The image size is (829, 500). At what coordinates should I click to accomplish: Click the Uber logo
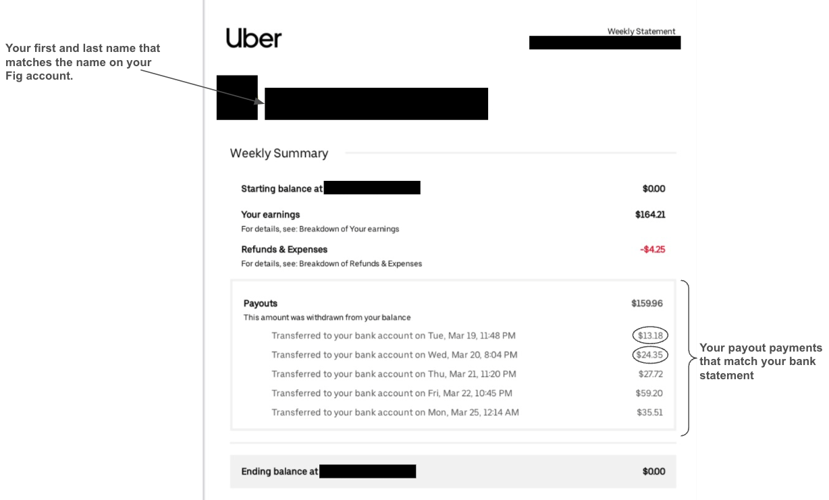(253, 38)
